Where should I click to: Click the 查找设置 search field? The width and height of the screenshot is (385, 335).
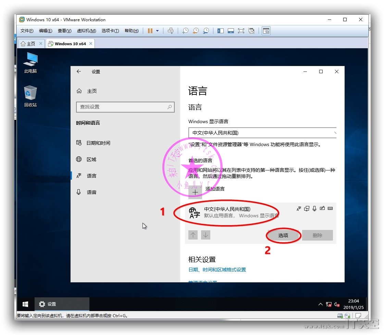click(125, 107)
